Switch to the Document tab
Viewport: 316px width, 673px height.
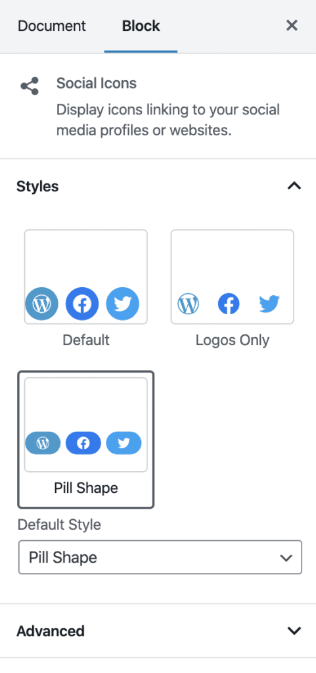tap(52, 26)
